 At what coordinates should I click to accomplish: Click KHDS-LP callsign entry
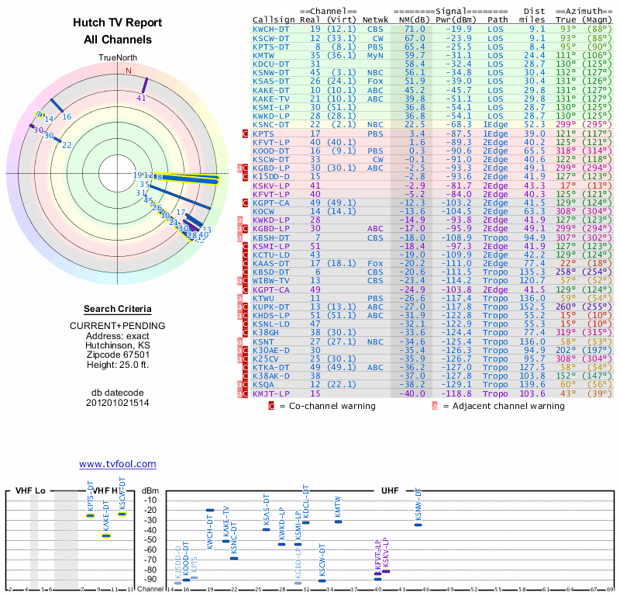point(270,316)
